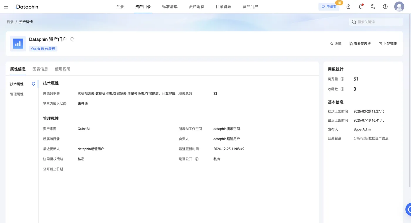The image size is (411, 223).
Task: Open the hamburger navigation menu
Action: (x=6, y=6)
